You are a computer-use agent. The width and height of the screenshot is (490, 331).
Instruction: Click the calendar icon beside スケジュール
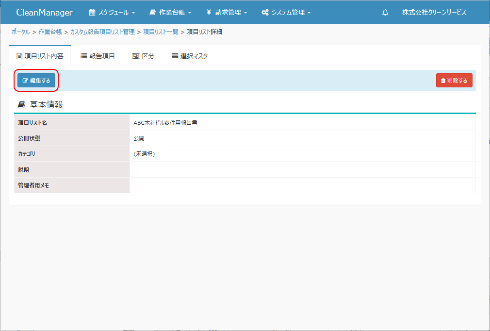click(x=92, y=13)
